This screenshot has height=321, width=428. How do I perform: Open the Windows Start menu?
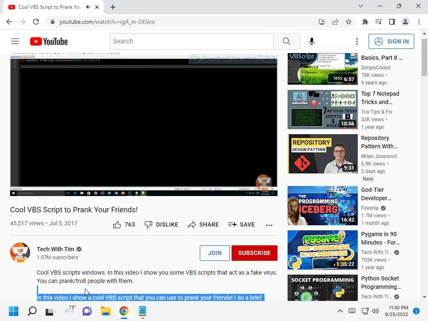[14, 311]
